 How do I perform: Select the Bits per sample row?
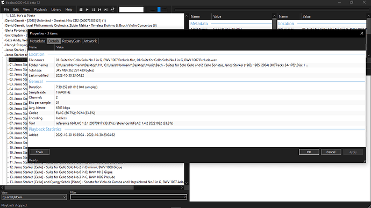[197, 103]
